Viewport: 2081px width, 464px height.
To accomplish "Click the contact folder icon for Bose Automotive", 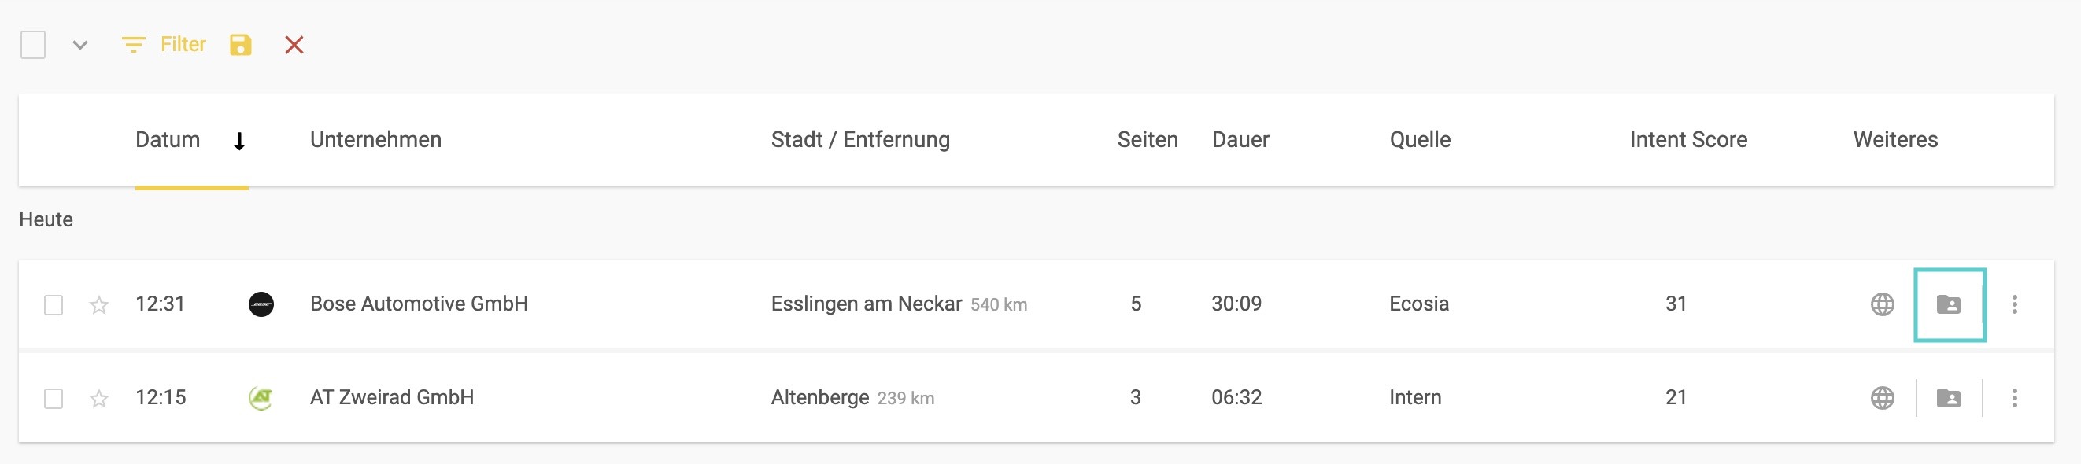I will pos(1949,304).
